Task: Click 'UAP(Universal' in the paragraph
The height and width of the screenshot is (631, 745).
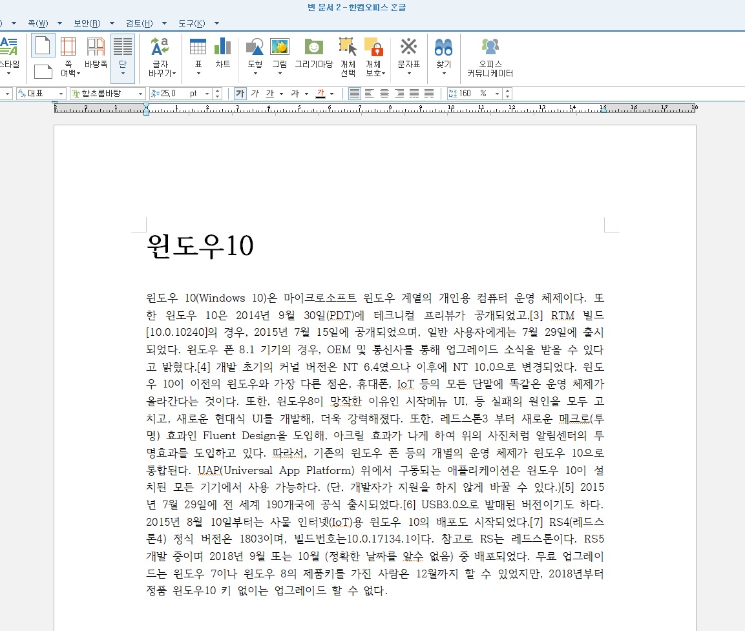Action: pos(235,470)
